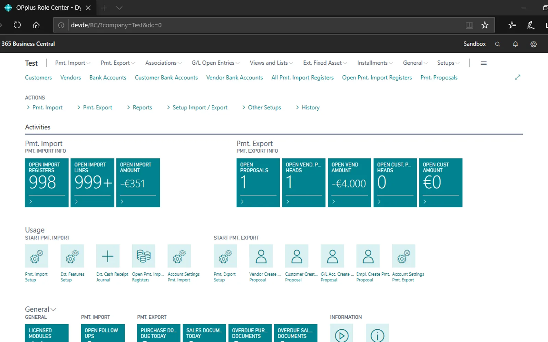548x342 pixels.
Task: Open the Ext. Fixed Asset menu
Action: (325, 63)
